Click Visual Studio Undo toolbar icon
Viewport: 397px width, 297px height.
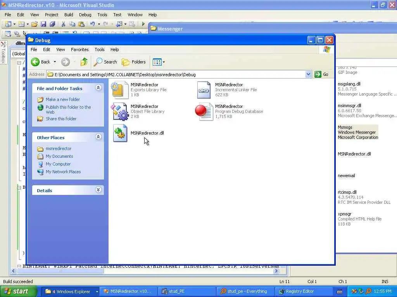(92, 24)
